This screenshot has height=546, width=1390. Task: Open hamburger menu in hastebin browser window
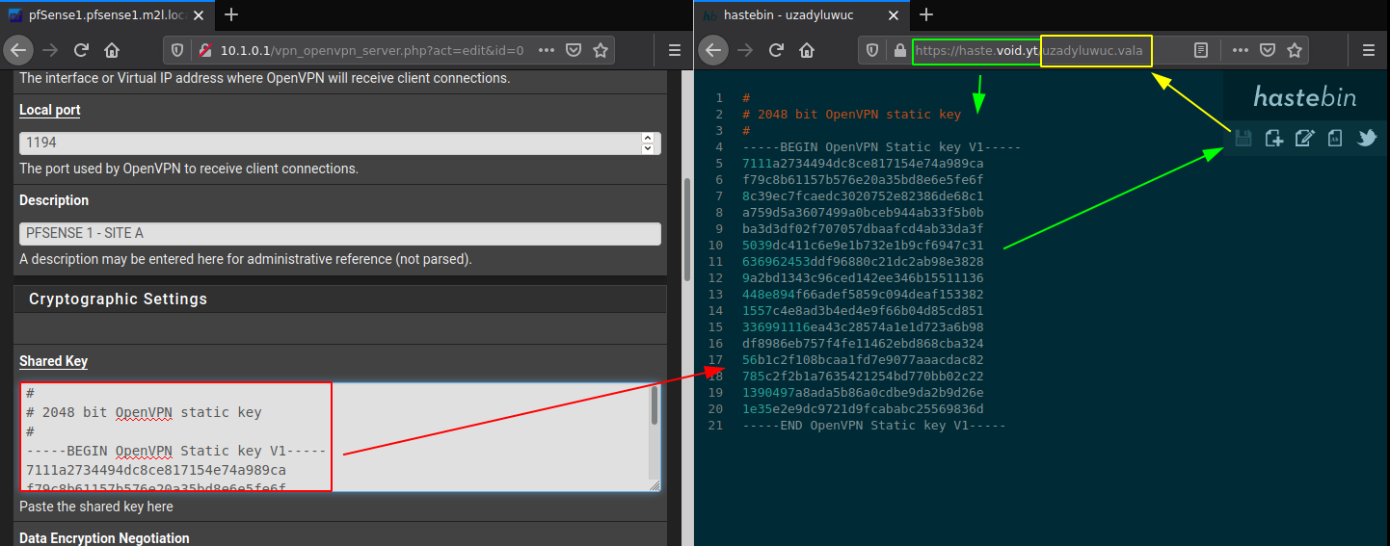(1369, 51)
